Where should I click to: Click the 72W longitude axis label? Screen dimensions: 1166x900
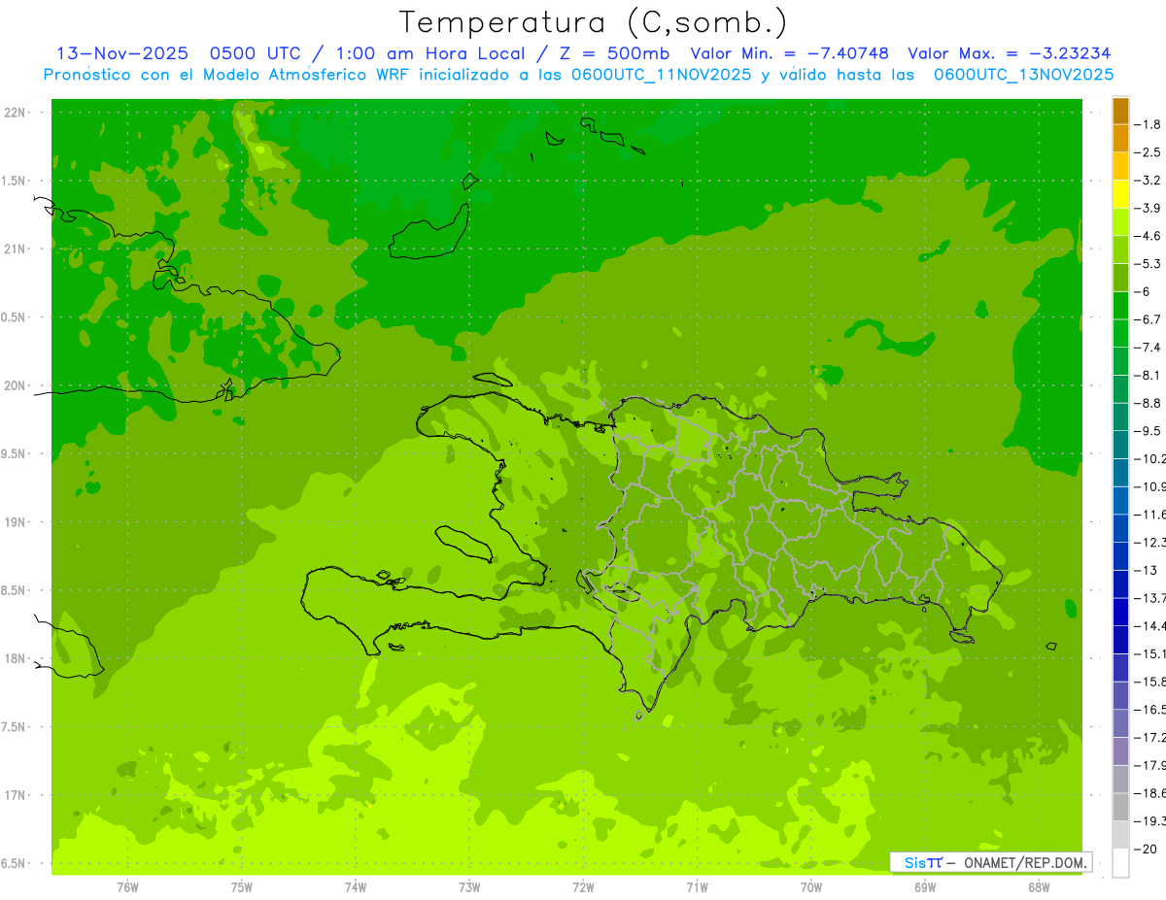pos(583,886)
